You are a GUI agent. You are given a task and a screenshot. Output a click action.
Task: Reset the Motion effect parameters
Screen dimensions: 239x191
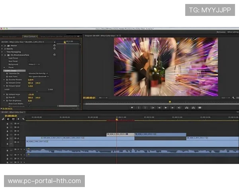coord(54,46)
